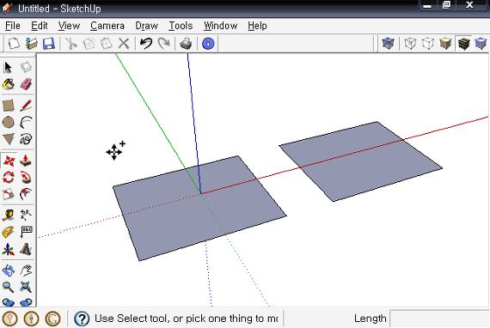Select the Freehand tool
Viewport: 490px width, 328px height.
(26, 139)
